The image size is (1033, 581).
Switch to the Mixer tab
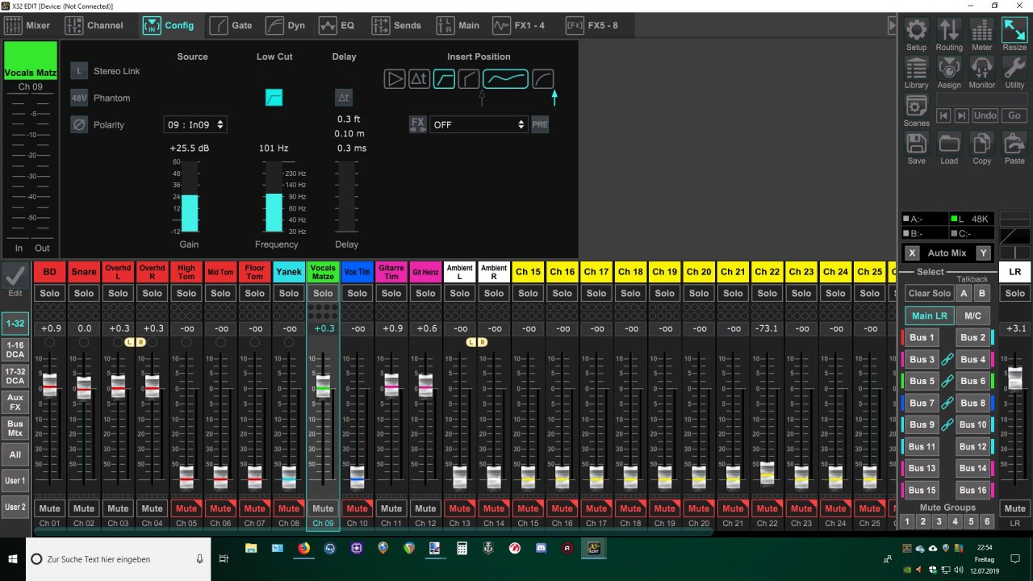[27, 26]
